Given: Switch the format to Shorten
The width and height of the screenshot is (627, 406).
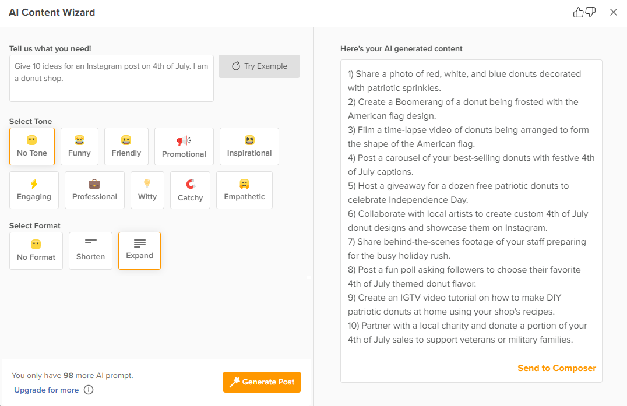Looking at the screenshot, I should [x=90, y=250].
